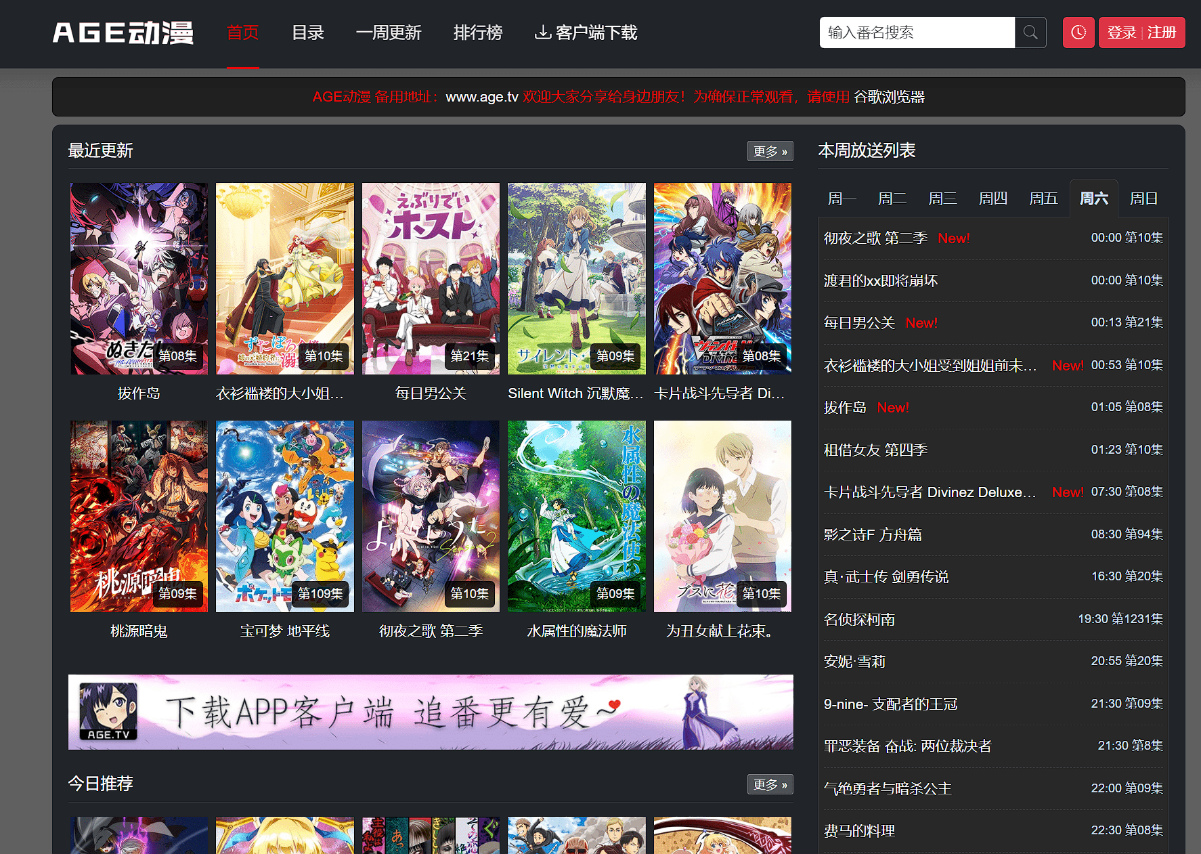
Task: Click inside the 输入番名搜索 search box
Action: pyautogui.click(x=917, y=33)
